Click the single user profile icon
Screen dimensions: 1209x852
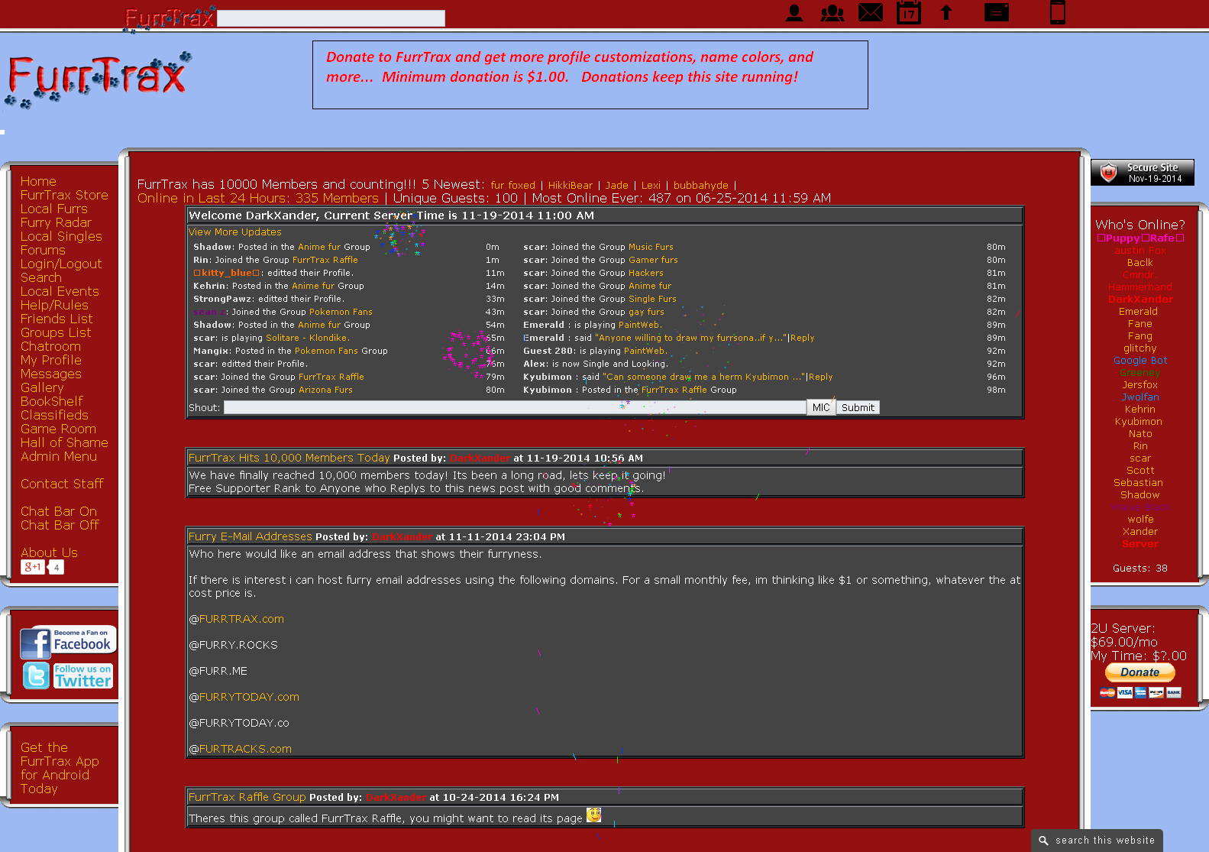click(794, 13)
